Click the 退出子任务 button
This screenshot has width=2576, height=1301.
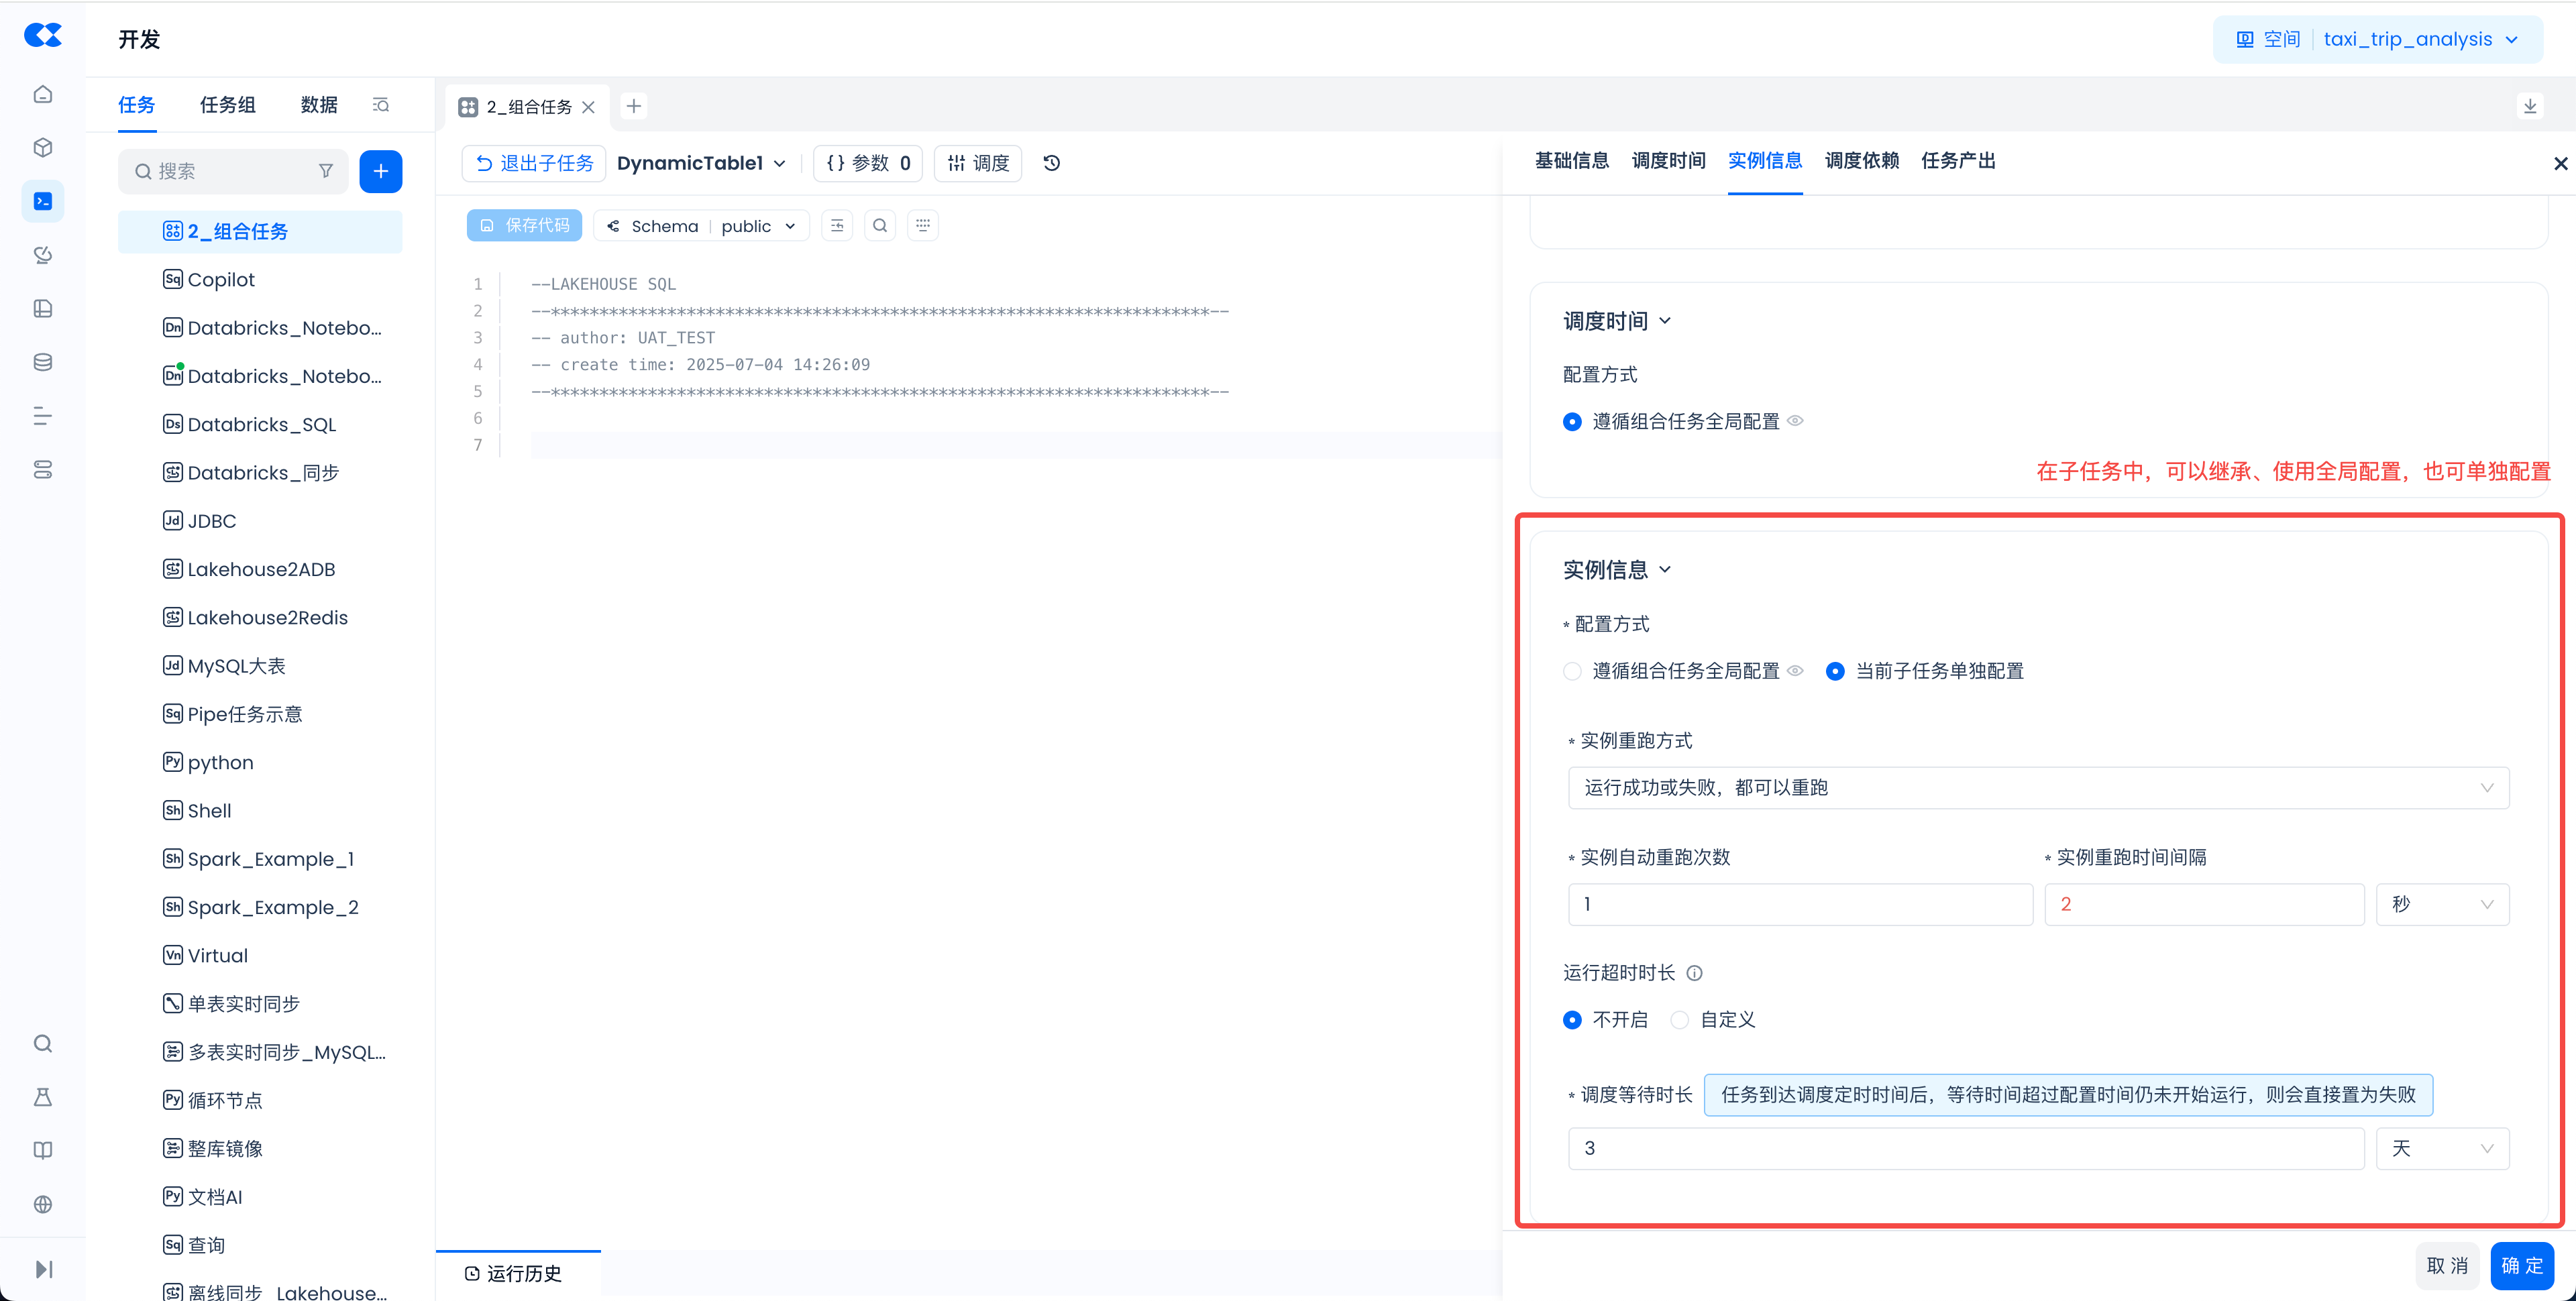534,163
